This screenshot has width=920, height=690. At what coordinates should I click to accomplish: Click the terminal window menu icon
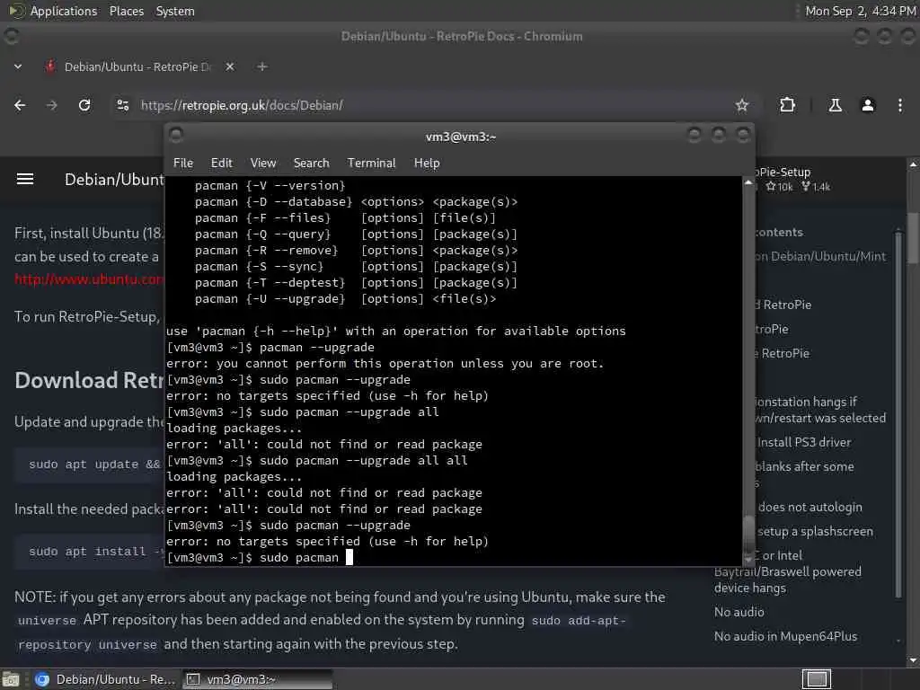tap(176, 135)
